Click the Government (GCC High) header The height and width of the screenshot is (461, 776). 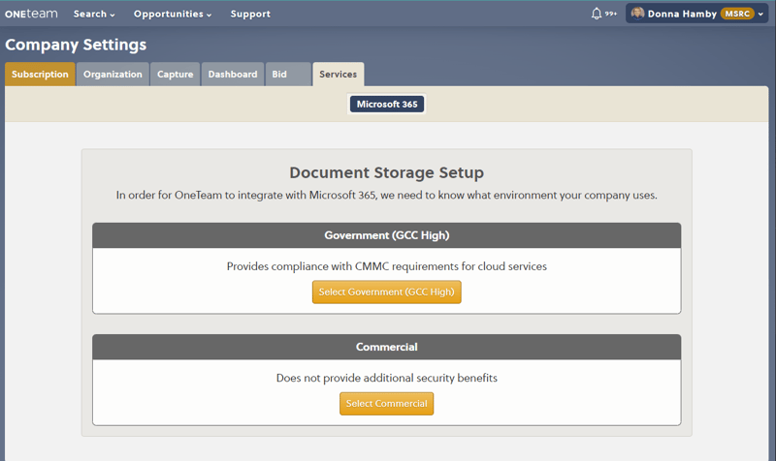coord(386,235)
